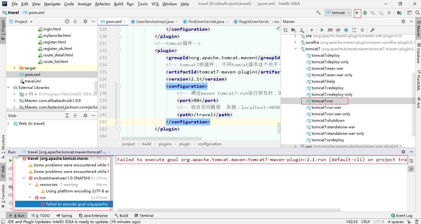Toggle the eye icon in Run panel

[x=11, y=187]
